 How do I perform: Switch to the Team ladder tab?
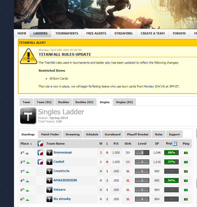pos(26,102)
